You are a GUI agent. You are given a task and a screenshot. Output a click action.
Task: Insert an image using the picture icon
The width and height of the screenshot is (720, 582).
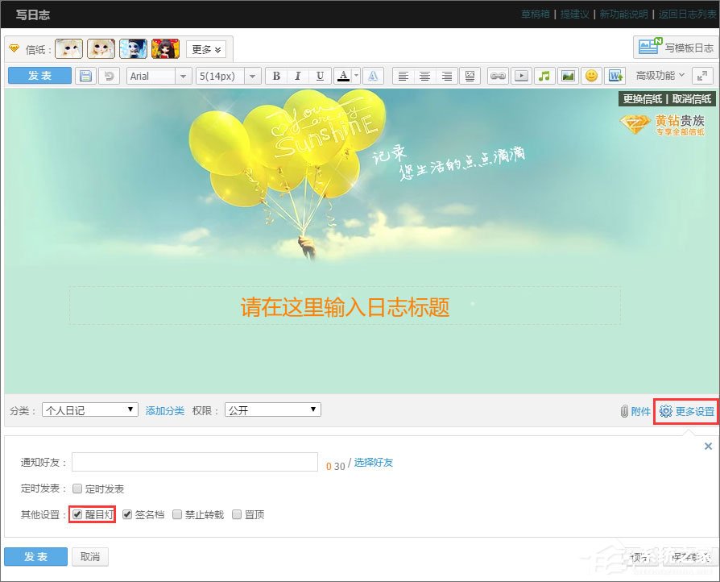(x=566, y=76)
